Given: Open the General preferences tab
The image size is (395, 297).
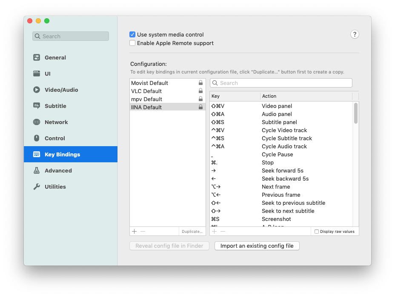Looking at the screenshot, I should (x=55, y=58).
